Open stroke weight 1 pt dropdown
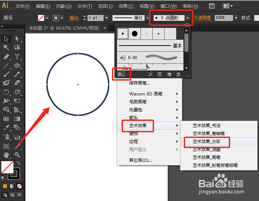 coord(107,18)
